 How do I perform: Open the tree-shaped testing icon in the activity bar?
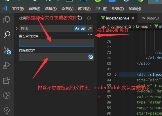[7, 110]
